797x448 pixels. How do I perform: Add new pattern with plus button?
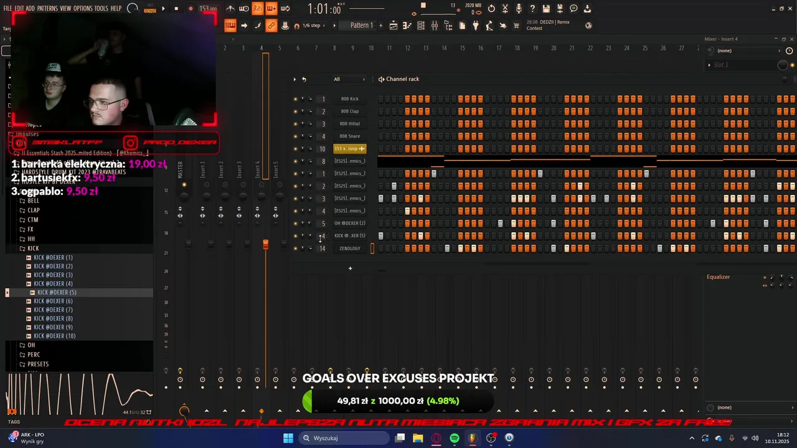point(381,26)
